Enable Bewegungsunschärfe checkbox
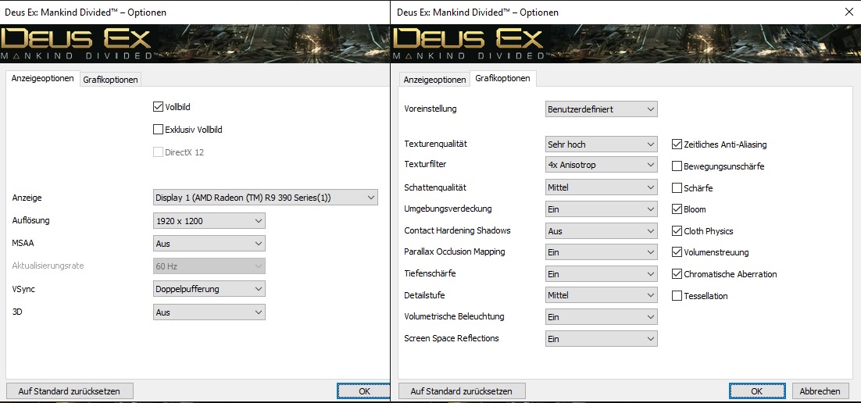Image resolution: width=861 pixels, height=403 pixels. coord(677,166)
